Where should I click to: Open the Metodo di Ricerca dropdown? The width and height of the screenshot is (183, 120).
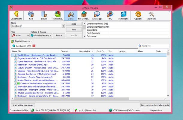pyautogui.click(x=41, y=35)
